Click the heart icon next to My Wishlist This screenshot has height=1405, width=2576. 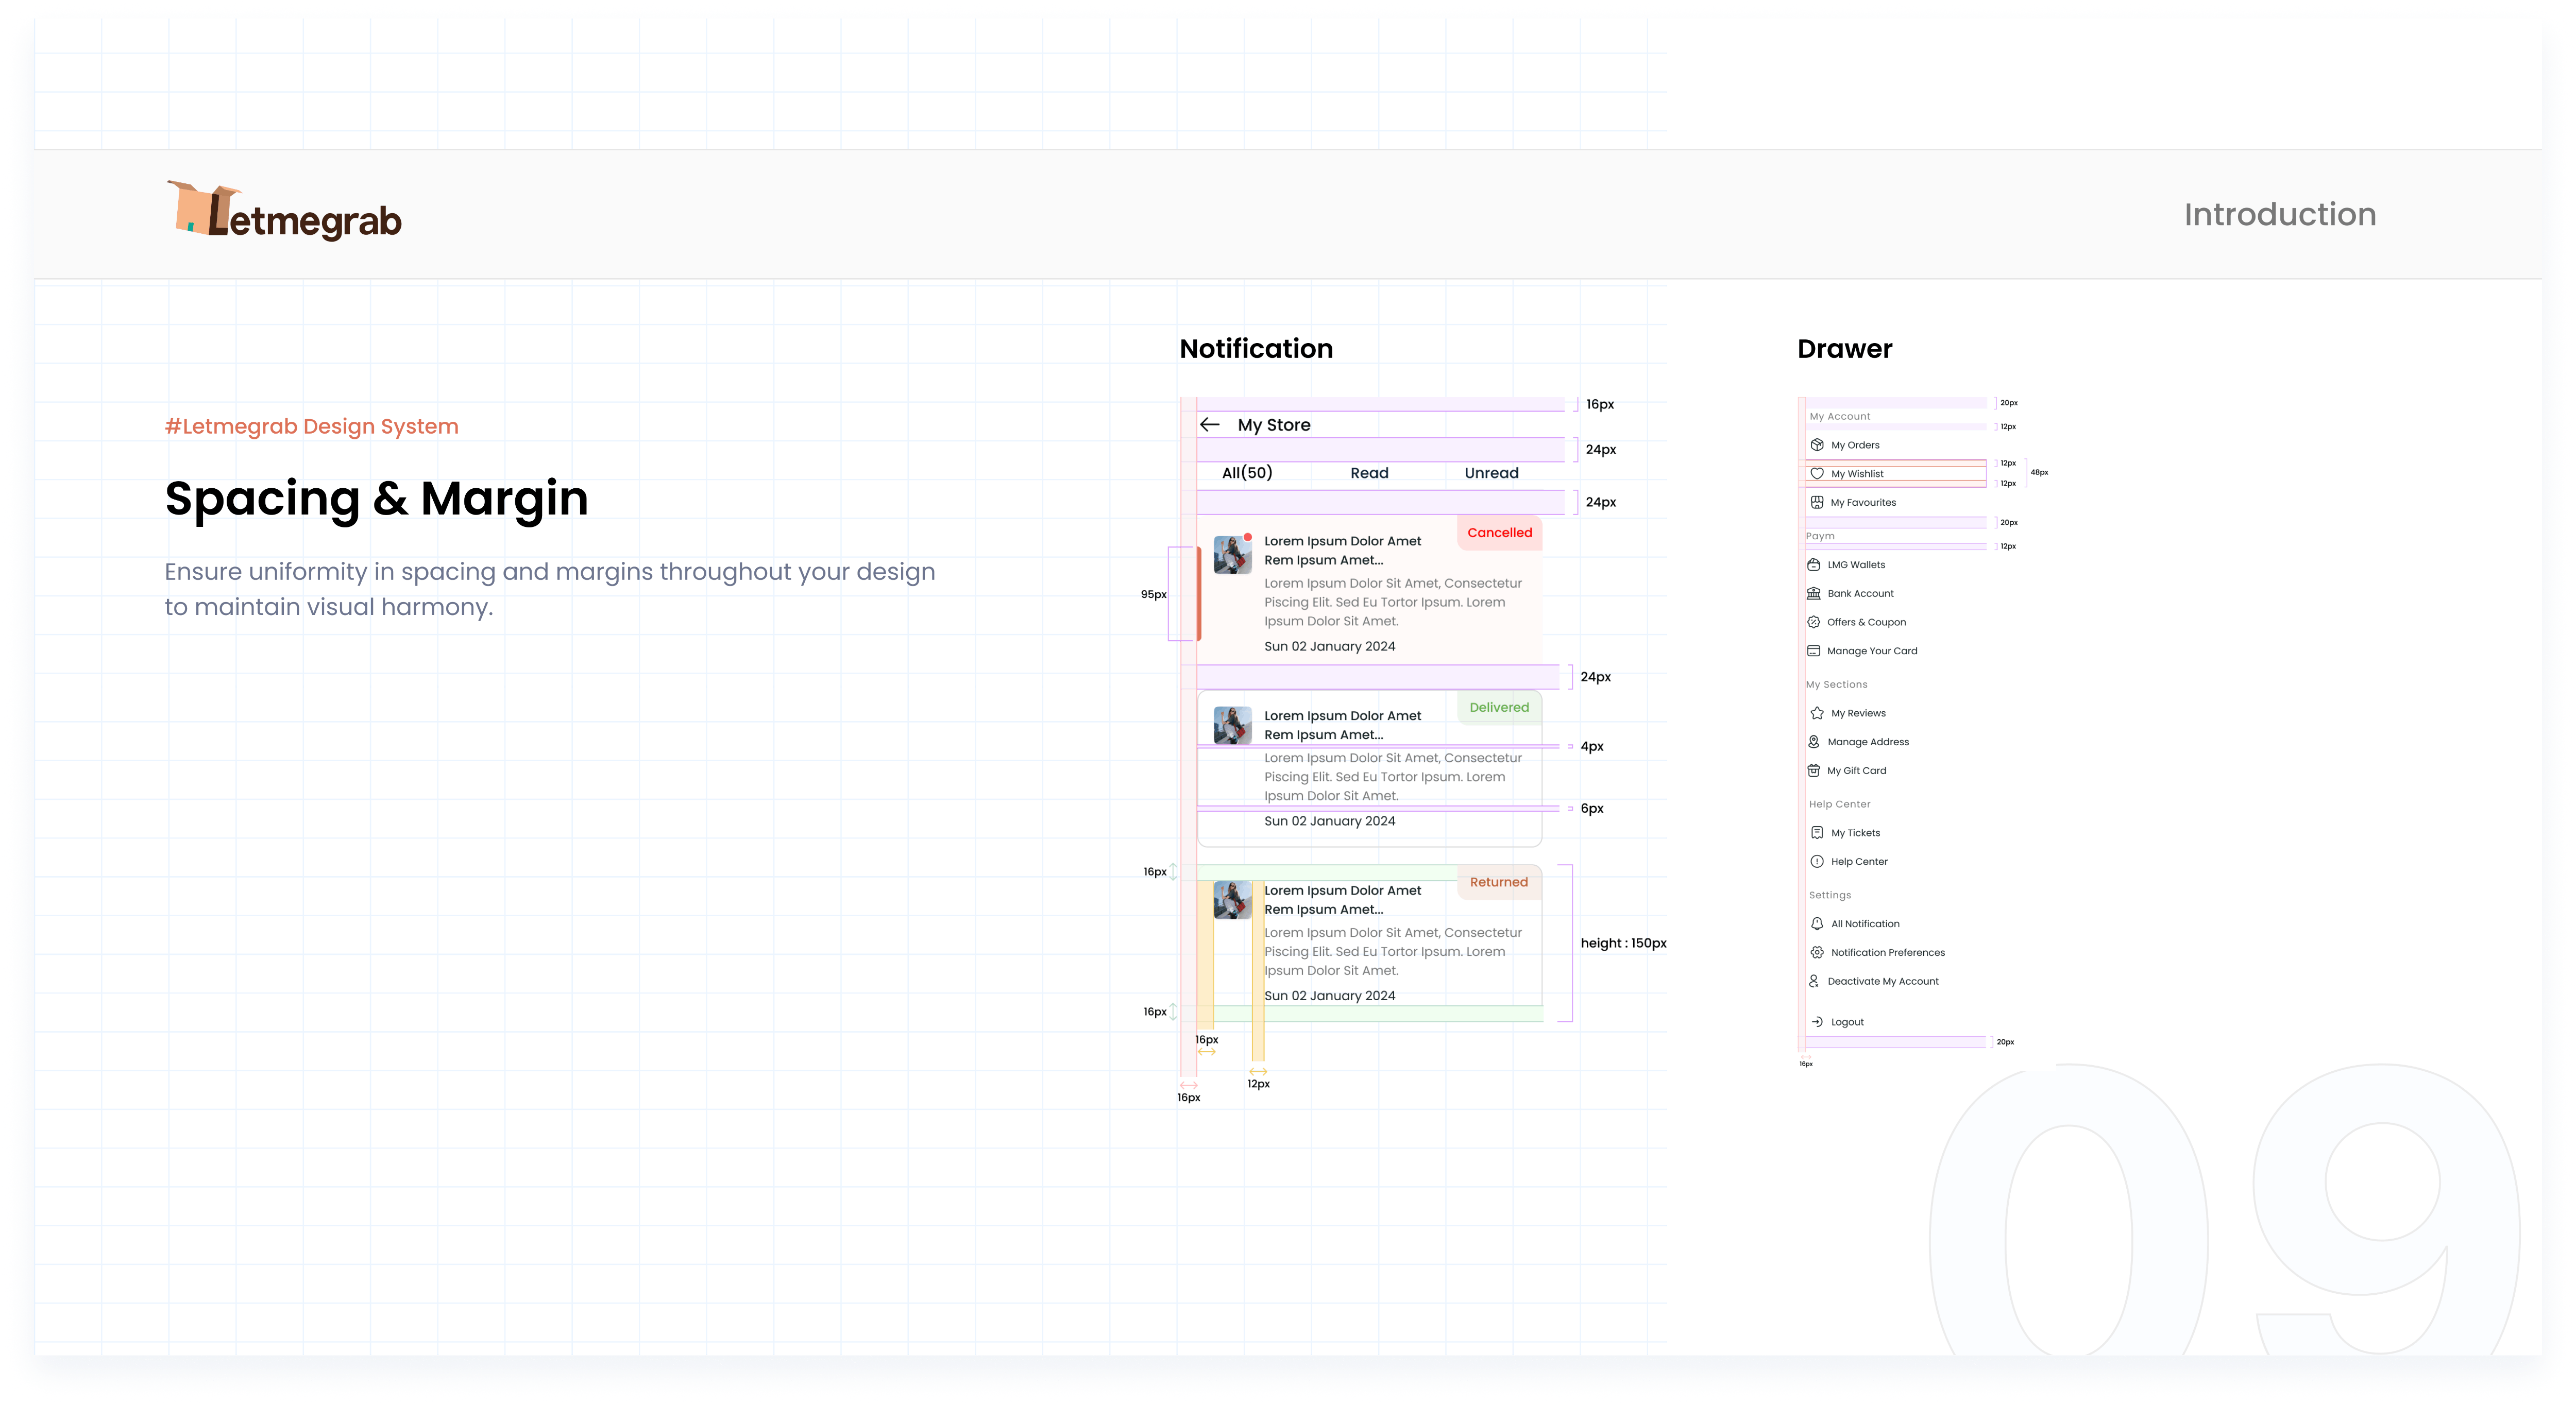(1817, 474)
